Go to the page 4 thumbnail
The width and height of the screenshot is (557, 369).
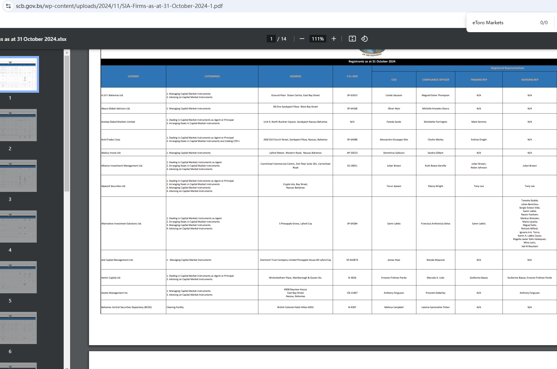click(18, 227)
